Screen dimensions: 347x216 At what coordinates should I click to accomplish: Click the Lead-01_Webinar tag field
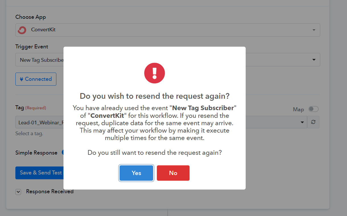(161, 122)
